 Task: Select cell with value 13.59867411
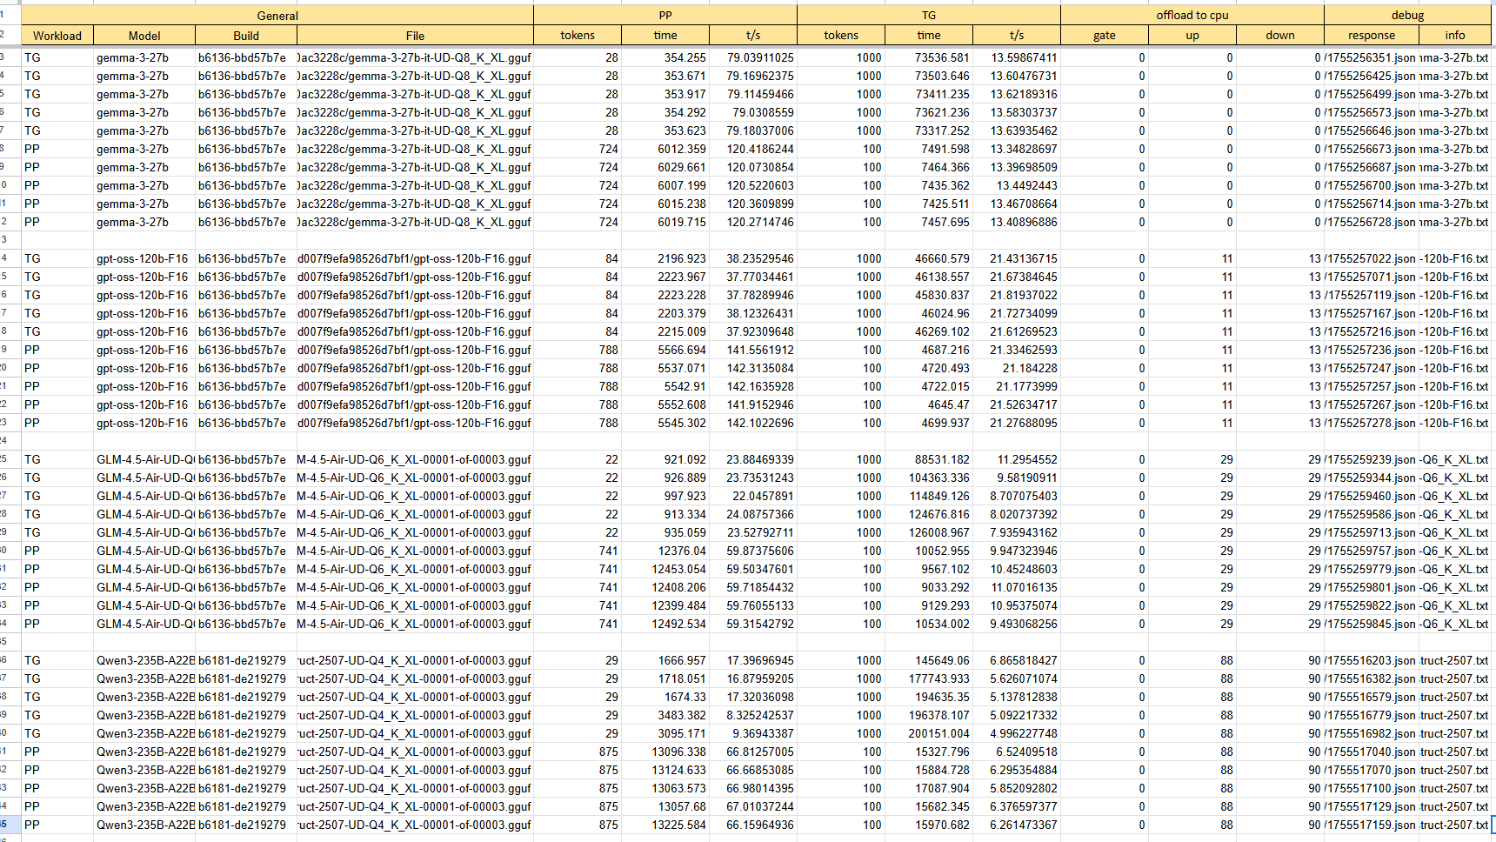pos(1017,57)
